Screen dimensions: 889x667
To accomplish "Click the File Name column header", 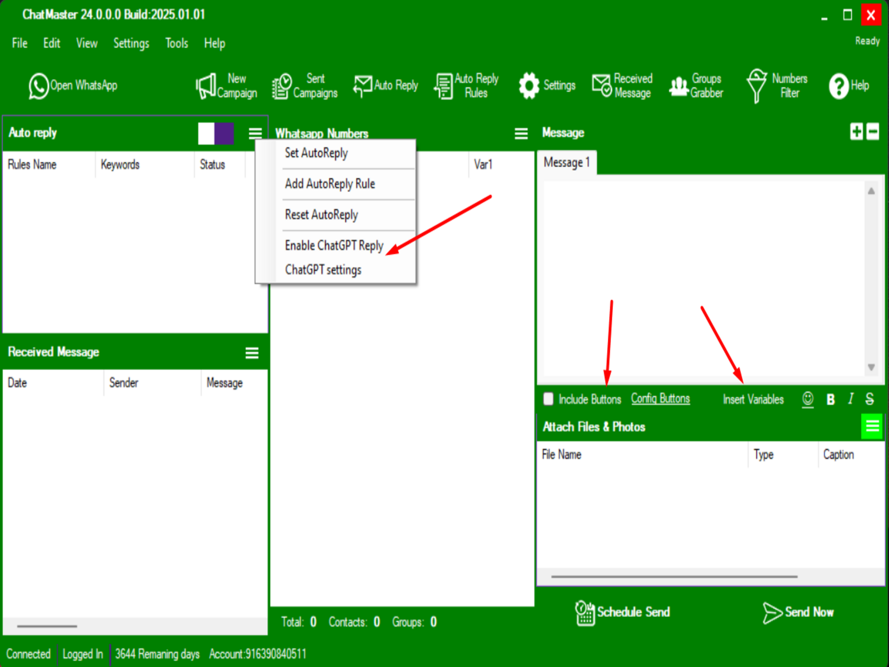I will 562,455.
